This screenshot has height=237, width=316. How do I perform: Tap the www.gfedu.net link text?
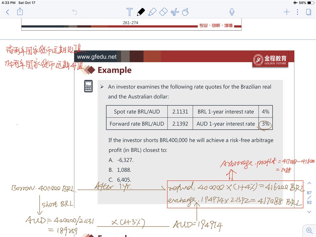97,57
